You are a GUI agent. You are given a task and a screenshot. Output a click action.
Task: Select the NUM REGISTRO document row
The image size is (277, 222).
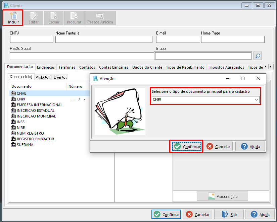pyautogui.click(x=50, y=133)
